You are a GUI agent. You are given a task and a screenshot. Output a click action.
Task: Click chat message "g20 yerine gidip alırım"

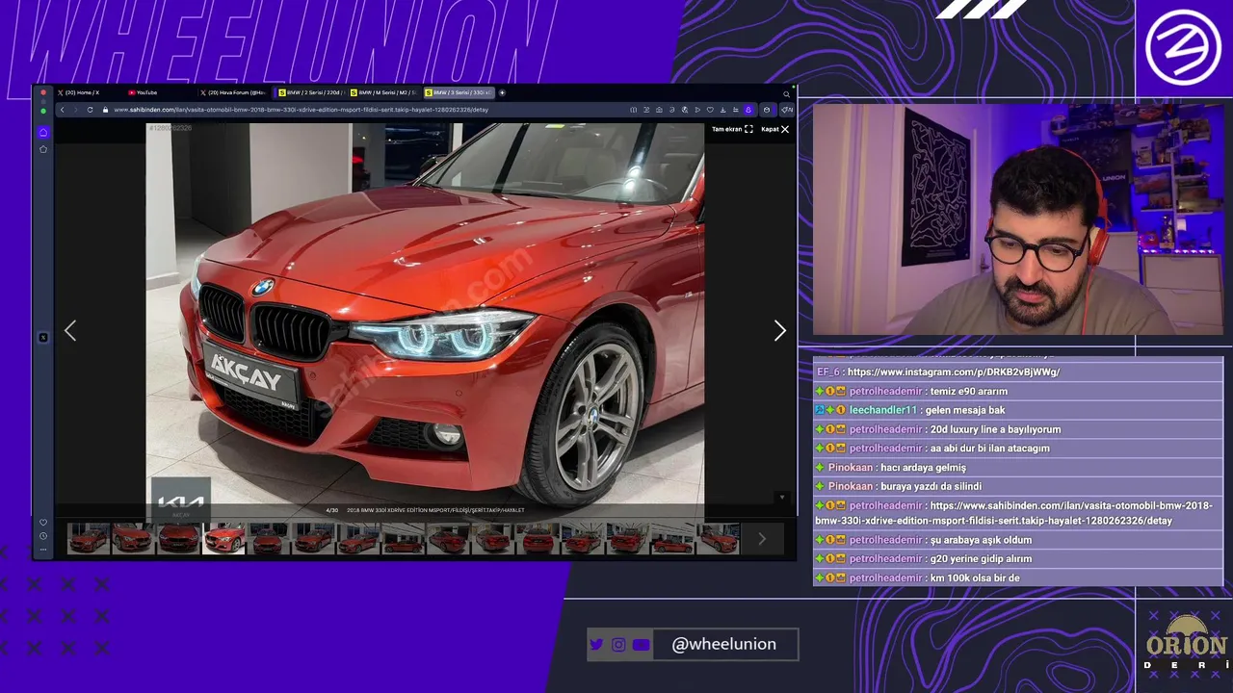pyautogui.click(x=981, y=559)
